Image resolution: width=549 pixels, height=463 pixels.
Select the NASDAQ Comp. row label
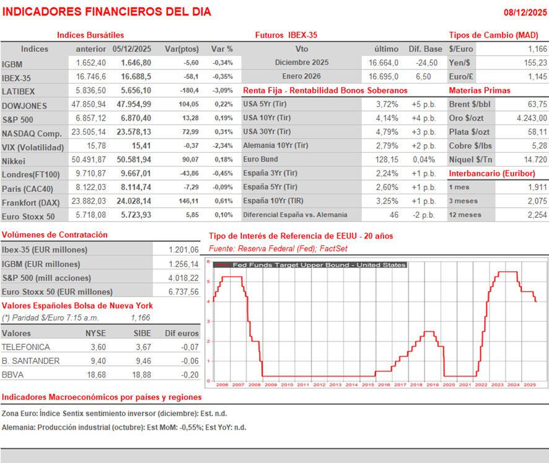tap(32, 133)
